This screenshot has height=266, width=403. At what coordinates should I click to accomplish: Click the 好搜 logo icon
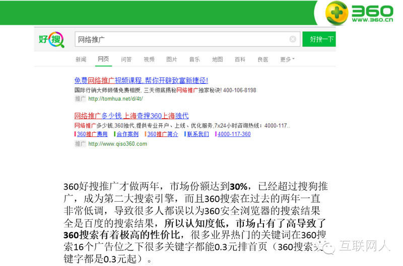click(52, 40)
